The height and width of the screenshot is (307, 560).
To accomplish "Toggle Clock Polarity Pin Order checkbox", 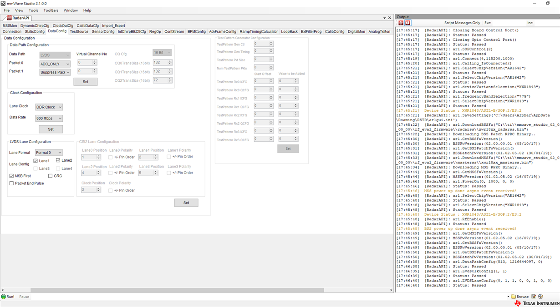I will 111,190.
